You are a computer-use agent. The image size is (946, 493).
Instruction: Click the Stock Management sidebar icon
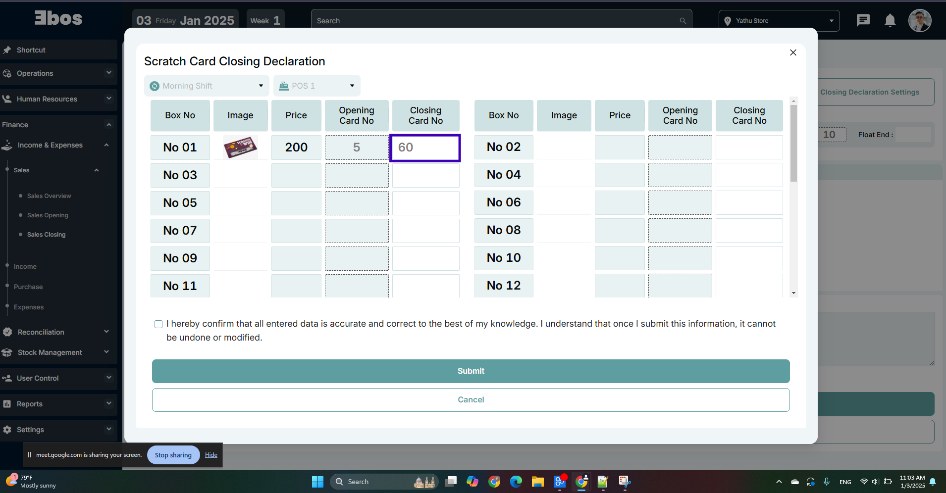tap(7, 352)
